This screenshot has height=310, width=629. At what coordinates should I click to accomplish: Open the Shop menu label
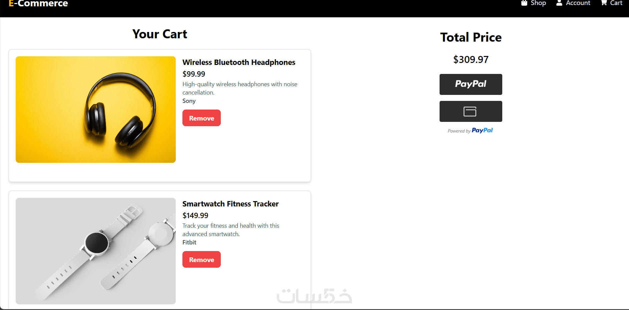538,3
